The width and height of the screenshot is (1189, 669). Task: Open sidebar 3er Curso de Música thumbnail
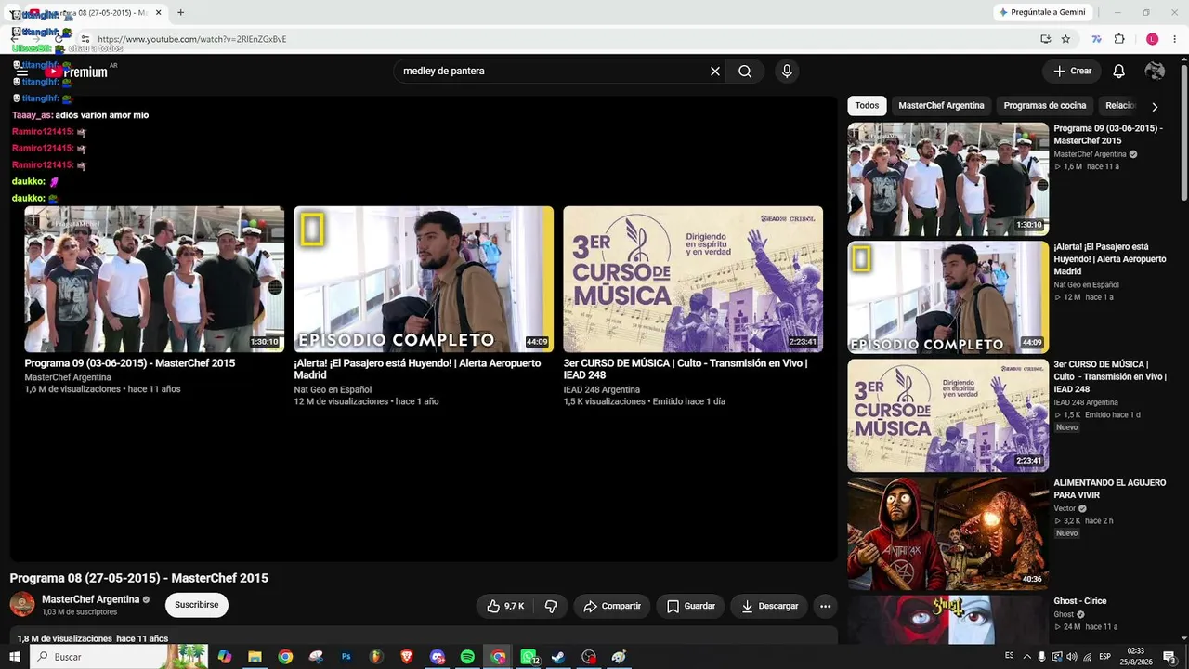[947, 415]
